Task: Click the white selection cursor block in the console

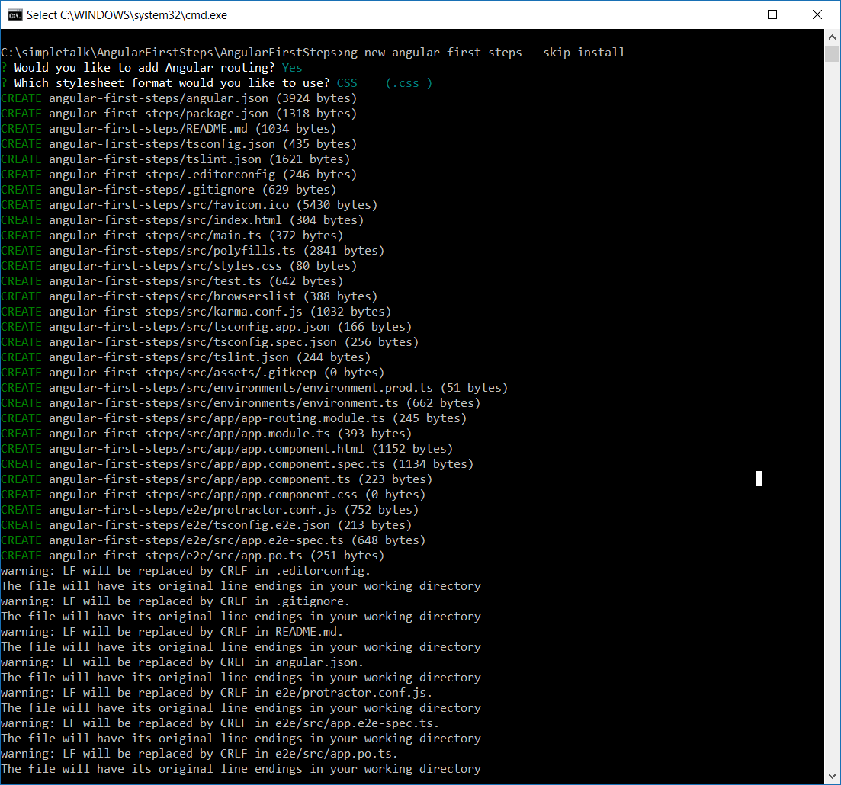Action: [x=759, y=479]
